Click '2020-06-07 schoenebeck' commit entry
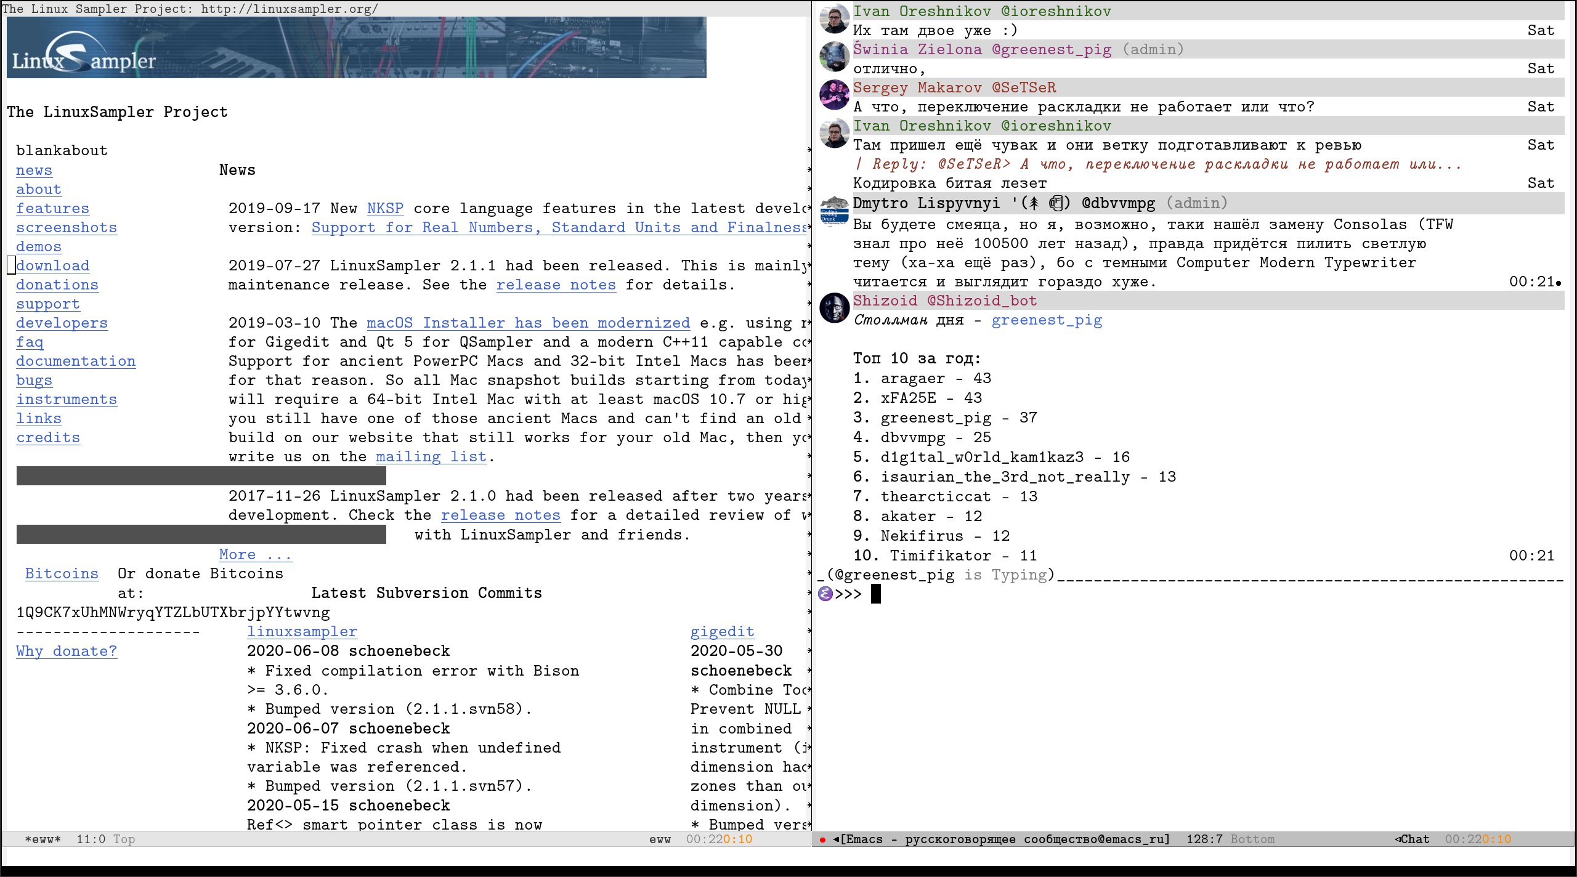This screenshot has height=877, width=1577. click(x=348, y=729)
